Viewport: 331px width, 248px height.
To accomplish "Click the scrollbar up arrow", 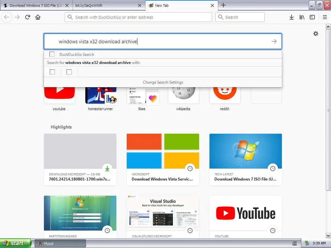I will click(x=328, y=26).
